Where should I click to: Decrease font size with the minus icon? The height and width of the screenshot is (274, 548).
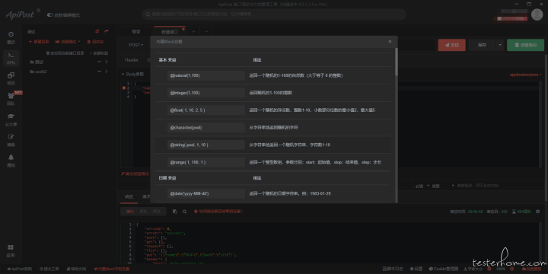click(489, 269)
